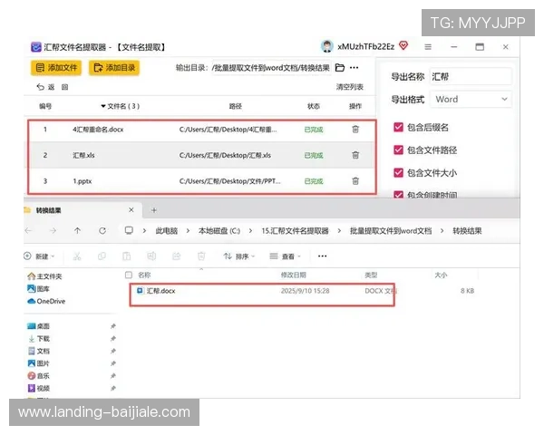Sort Explorer by 修改日期 column
The image size is (544, 435).
[x=294, y=275]
